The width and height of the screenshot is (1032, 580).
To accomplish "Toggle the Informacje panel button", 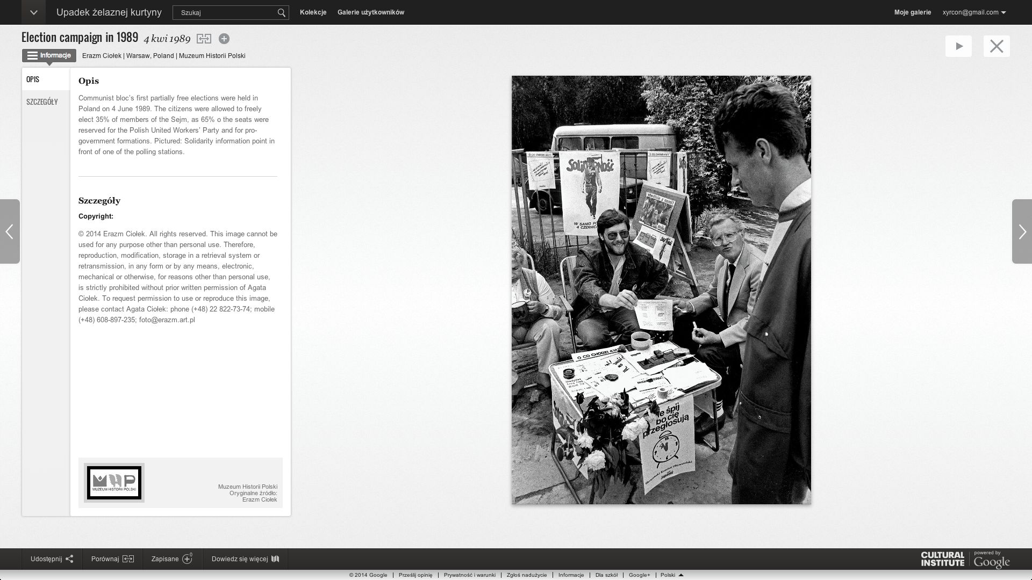I will point(49,55).
